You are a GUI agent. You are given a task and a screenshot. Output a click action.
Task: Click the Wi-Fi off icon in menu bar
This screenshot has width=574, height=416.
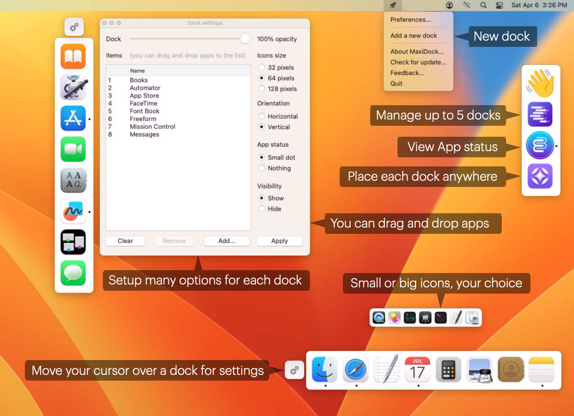(467, 5)
